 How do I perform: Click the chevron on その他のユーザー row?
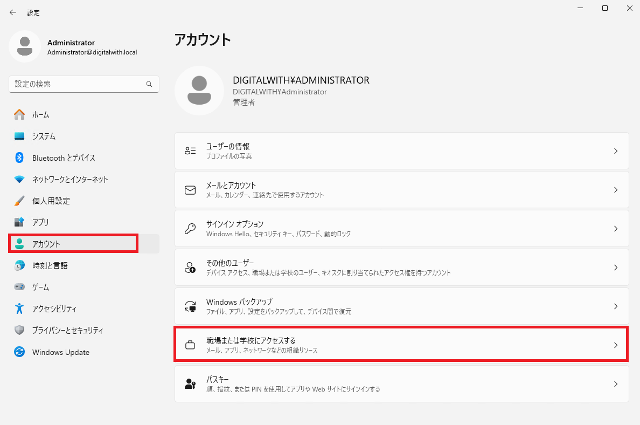click(616, 268)
